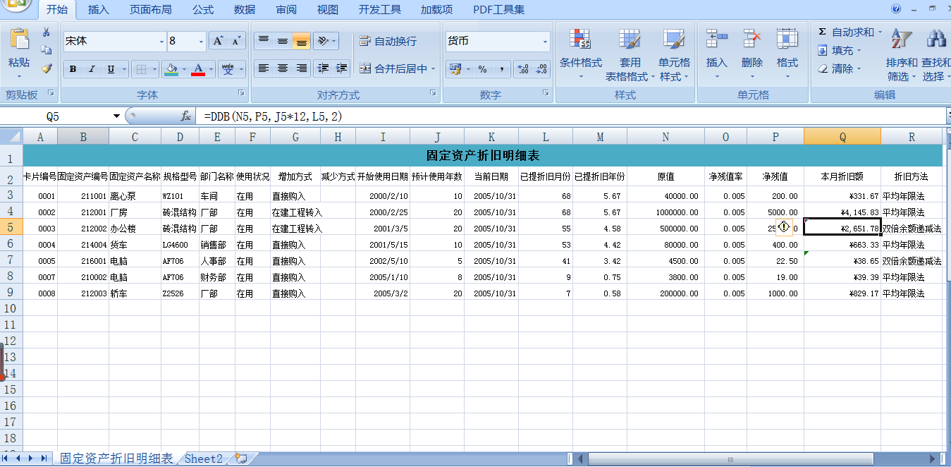Open the Conditional Formatting (条件格式) icon
The width and height of the screenshot is (951, 467).
(581, 55)
